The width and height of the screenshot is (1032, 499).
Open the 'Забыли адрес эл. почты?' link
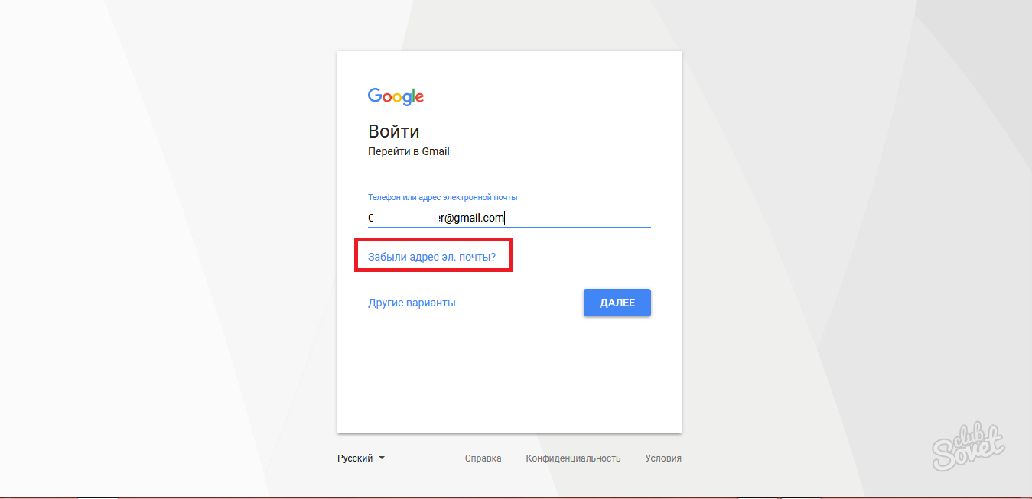(431, 258)
